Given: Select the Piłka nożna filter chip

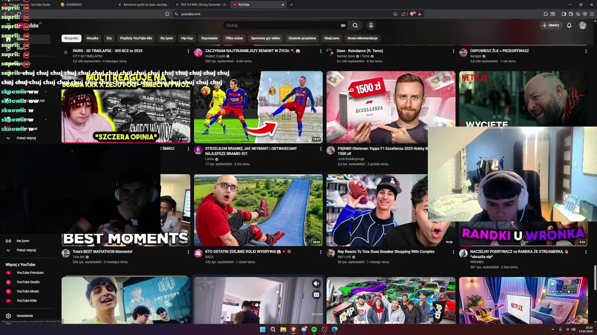Looking at the screenshot, I should pyautogui.click(x=234, y=38).
